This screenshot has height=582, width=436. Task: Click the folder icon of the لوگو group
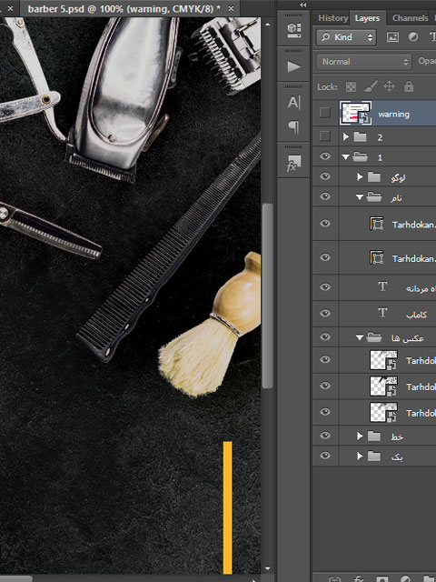pos(373,177)
